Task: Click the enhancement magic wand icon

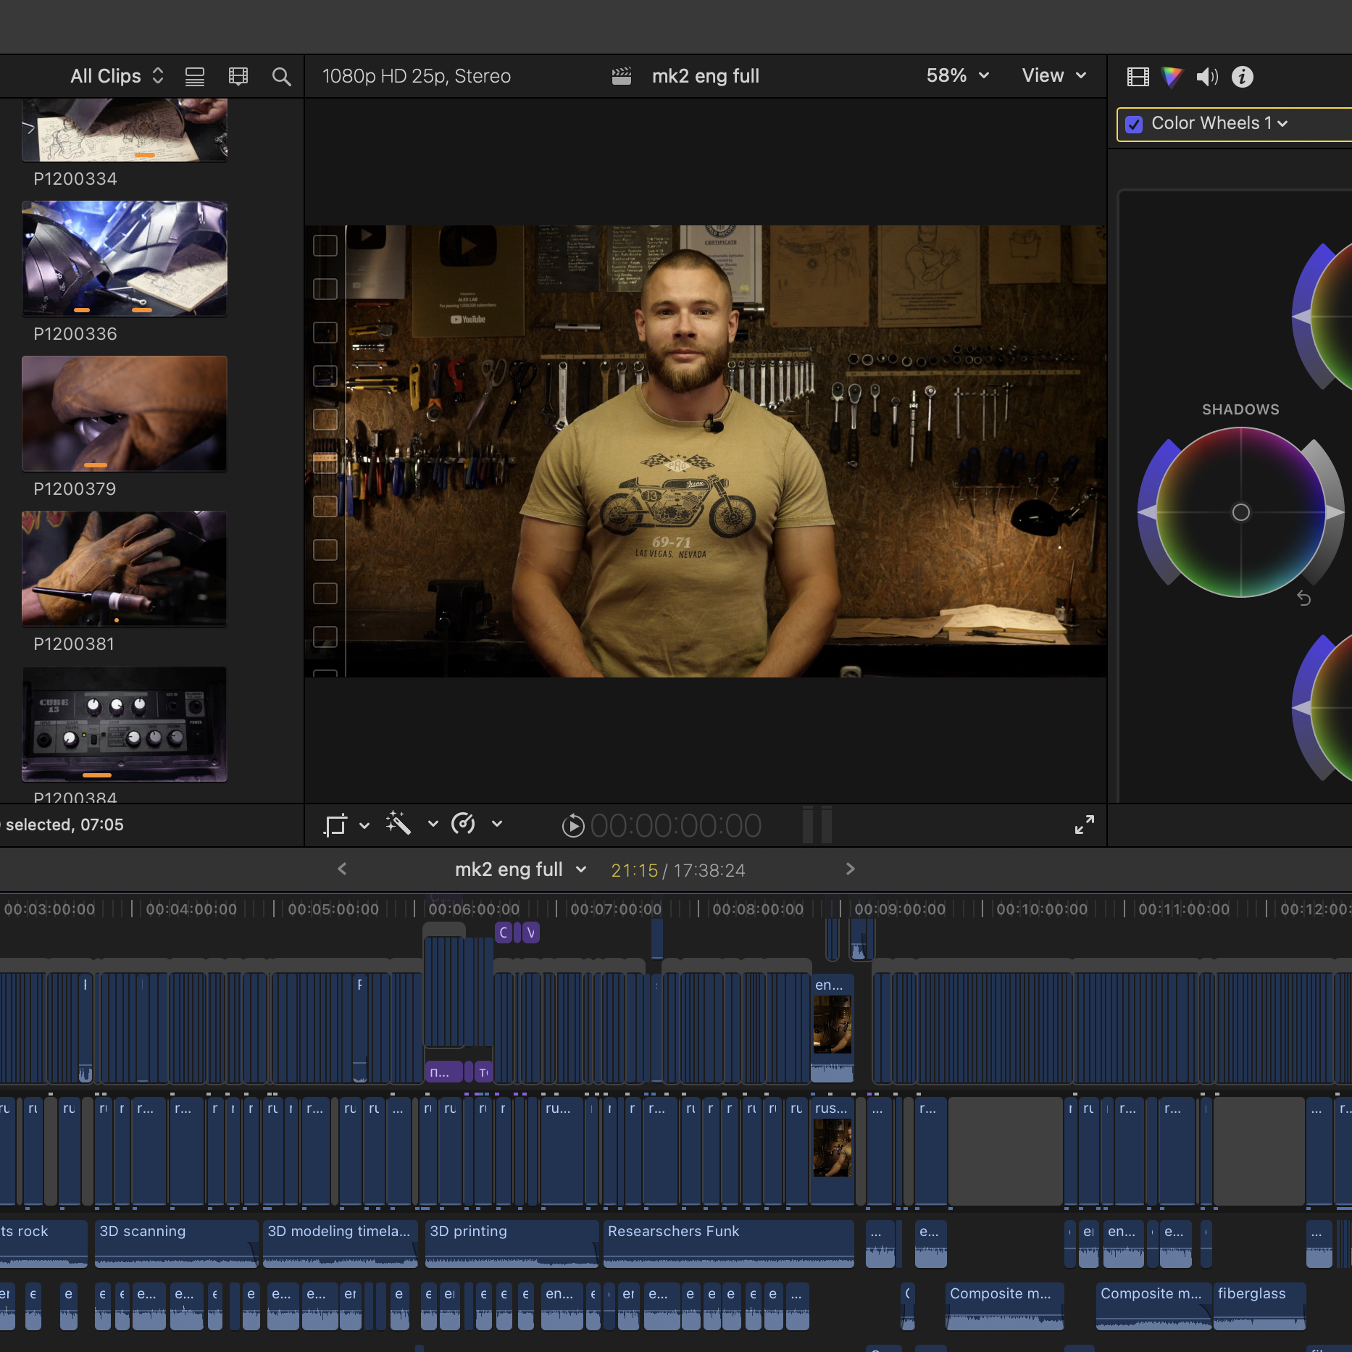Action: (398, 824)
